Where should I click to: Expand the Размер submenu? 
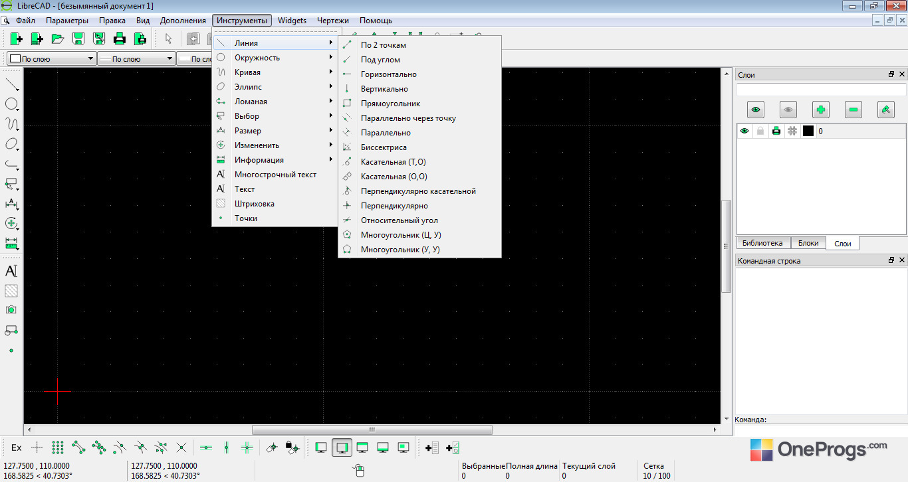point(275,131)
